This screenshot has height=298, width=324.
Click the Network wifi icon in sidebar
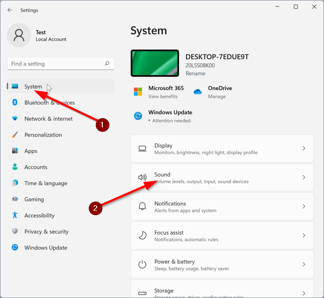click(x=15, y=118)
